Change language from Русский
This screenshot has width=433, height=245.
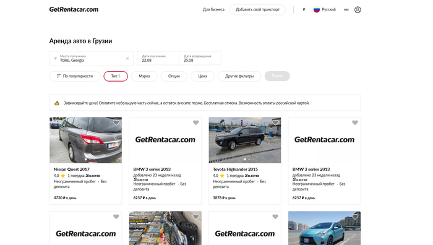tap(328, 10)
